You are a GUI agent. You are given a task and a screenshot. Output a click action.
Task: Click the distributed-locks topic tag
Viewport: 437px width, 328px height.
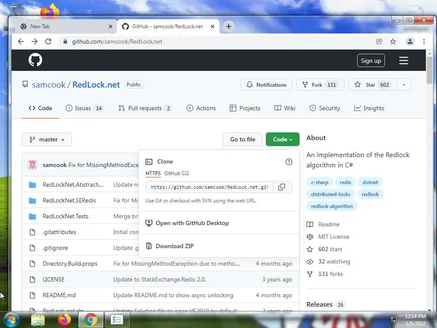point(331,194)
